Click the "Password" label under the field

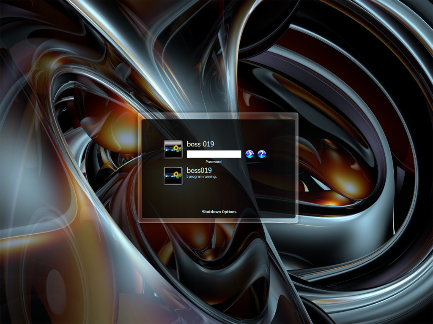(214, 162)
